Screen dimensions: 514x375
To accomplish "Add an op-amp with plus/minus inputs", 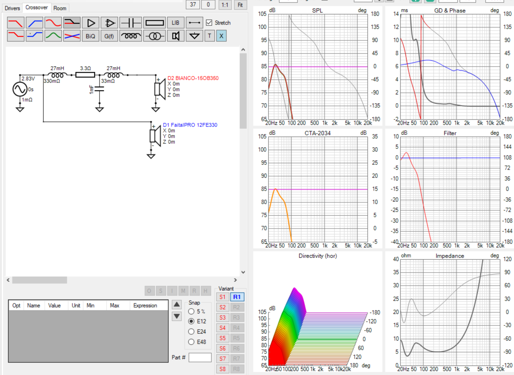I will [109, 23].
